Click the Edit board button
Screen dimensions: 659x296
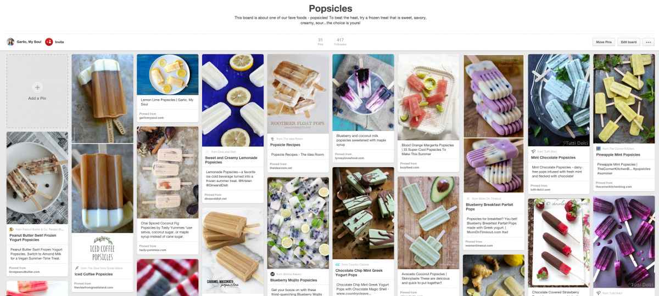tap(628, 42)
